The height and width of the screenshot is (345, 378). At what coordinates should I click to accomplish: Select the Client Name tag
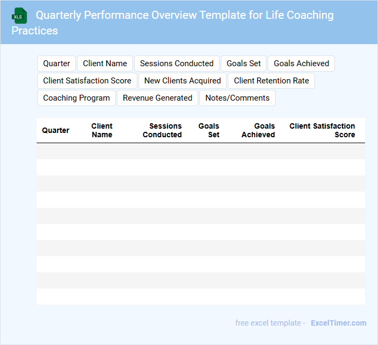[105, 64]
